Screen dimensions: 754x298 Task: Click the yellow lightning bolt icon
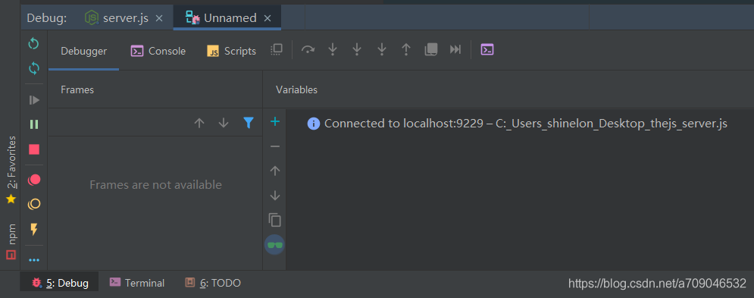33,229
